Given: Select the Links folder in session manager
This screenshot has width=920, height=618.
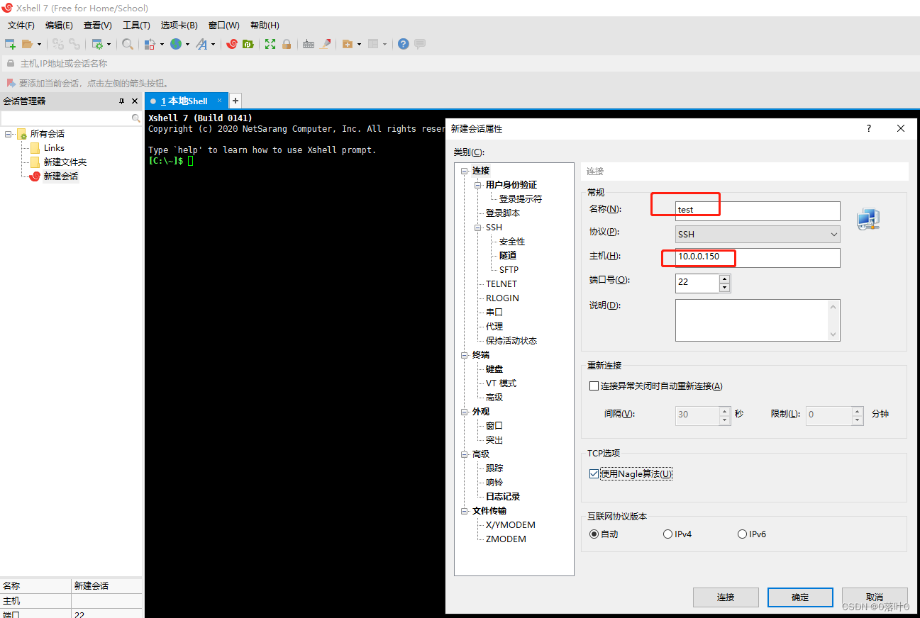Looking at the screenshot, I should tap(54, 148).
